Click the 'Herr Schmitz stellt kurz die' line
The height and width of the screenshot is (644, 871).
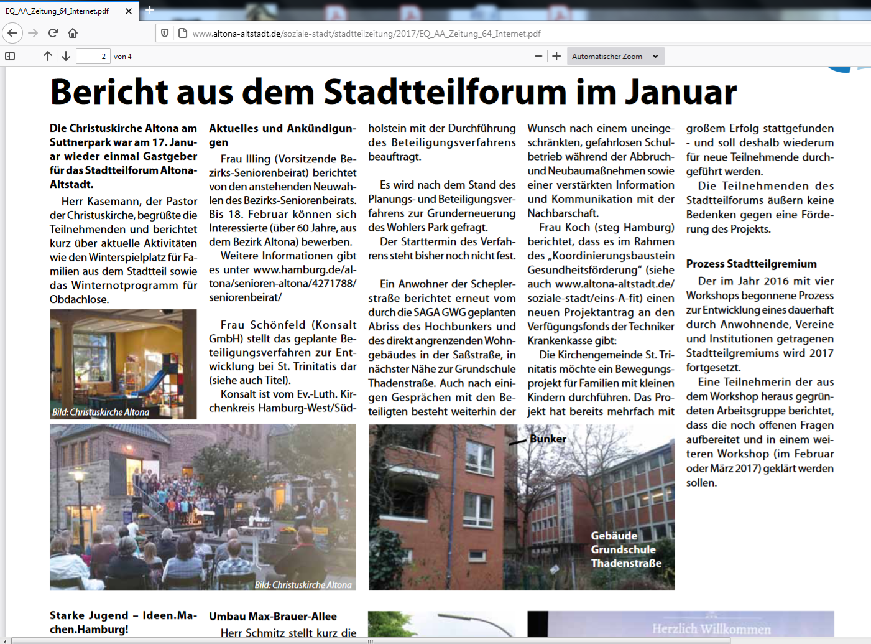[x=288, y=633]
